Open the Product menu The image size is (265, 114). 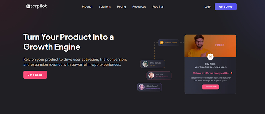coord(87,7)
